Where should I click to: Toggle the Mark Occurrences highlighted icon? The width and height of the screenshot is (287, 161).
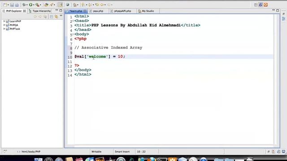[60, 5]
